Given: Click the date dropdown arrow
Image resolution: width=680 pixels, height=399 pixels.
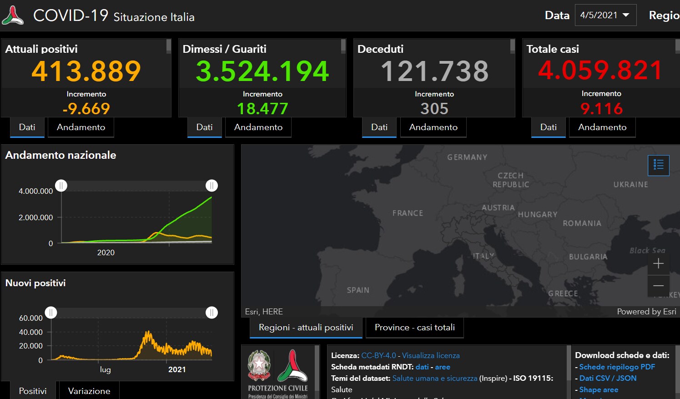Looking at the screenshot, I should [626, 15].
